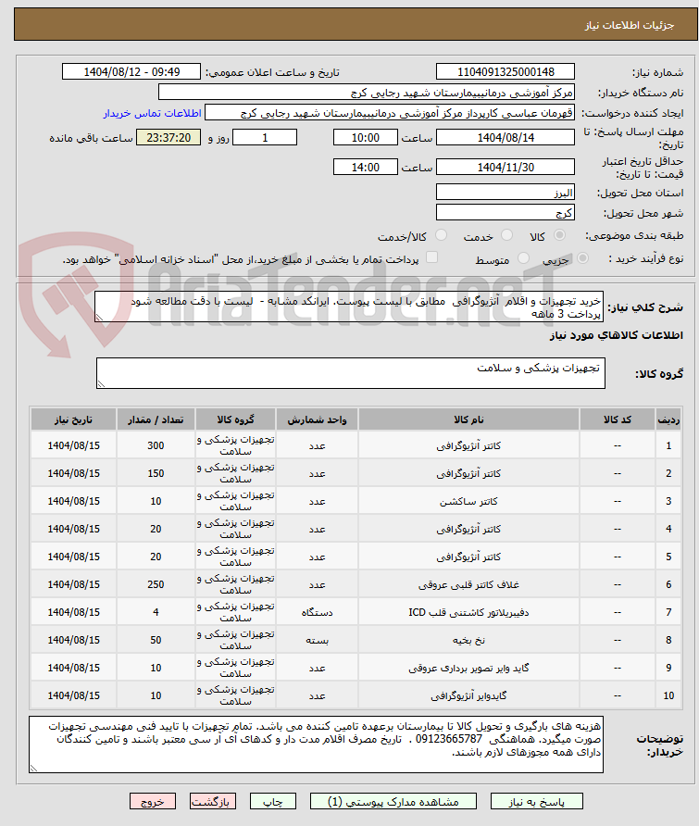This screenshot has width=699, height=826.
Task: Click گایدوایر آنژیوگرافی in row 10
Action: tap(468, 695)
